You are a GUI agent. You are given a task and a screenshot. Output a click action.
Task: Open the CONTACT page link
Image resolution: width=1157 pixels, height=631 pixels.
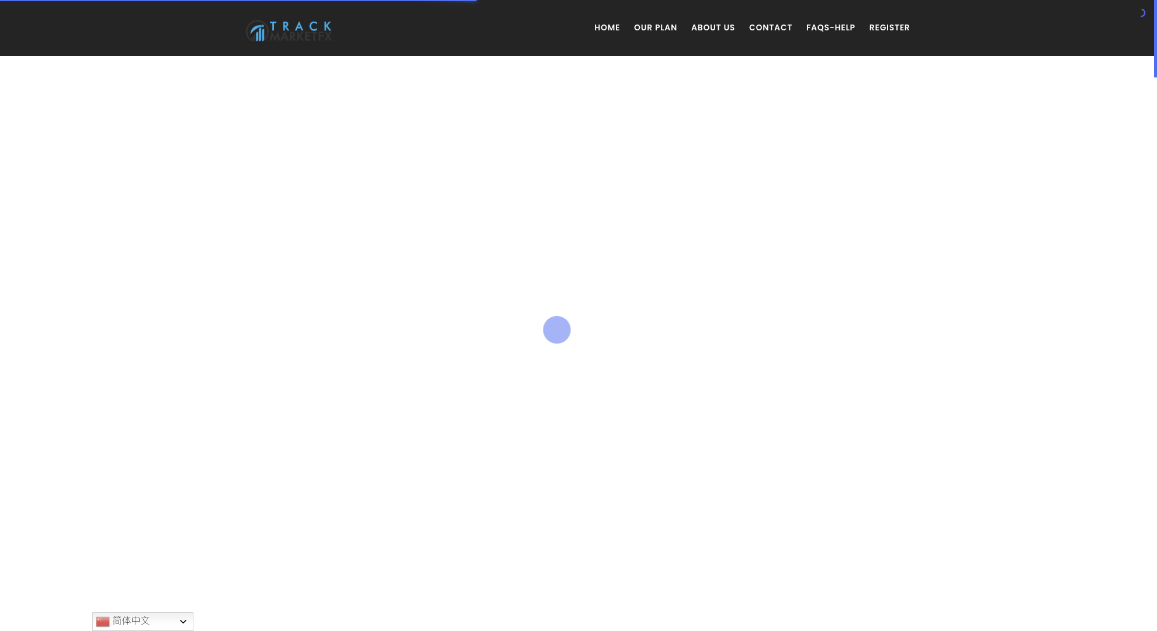770,27
